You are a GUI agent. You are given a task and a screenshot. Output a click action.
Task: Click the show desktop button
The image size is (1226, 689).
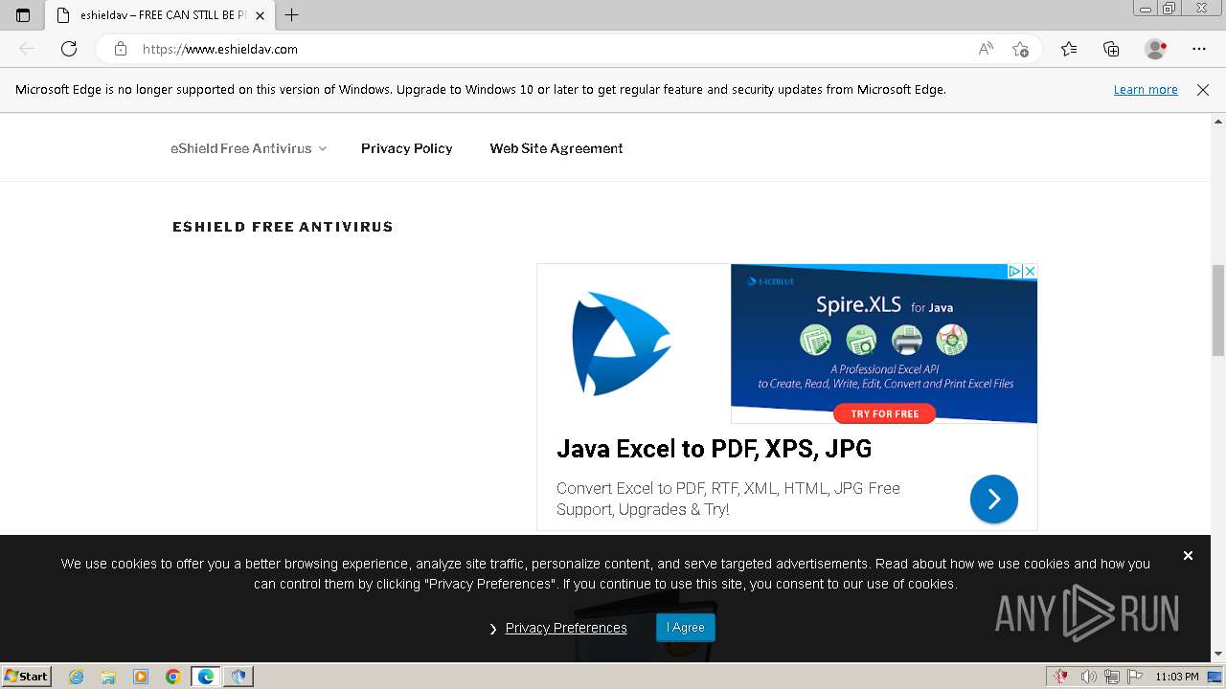point(1215,677)
